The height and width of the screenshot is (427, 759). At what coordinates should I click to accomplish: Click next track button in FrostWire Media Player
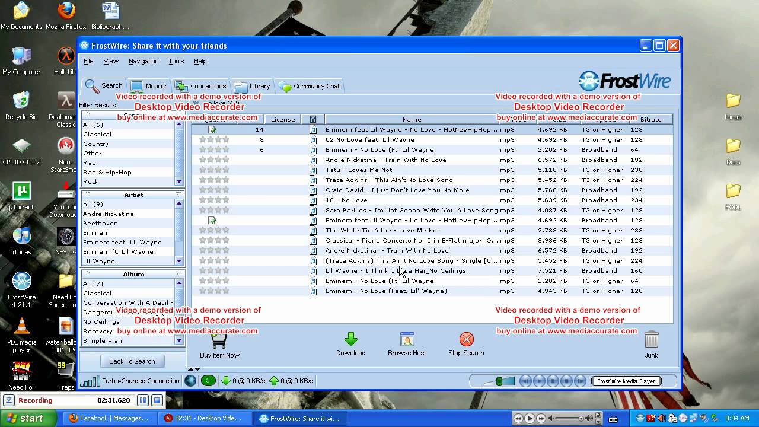coord(581,381)
